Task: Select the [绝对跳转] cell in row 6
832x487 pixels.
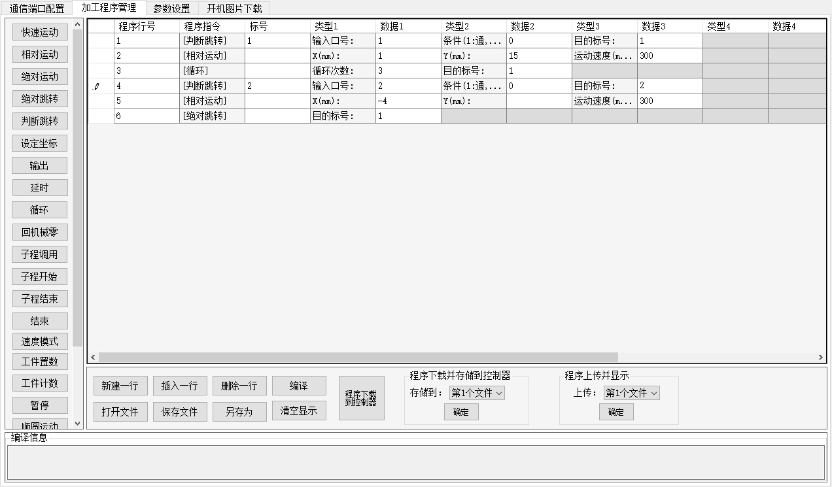Action: [x=212, y=116]
